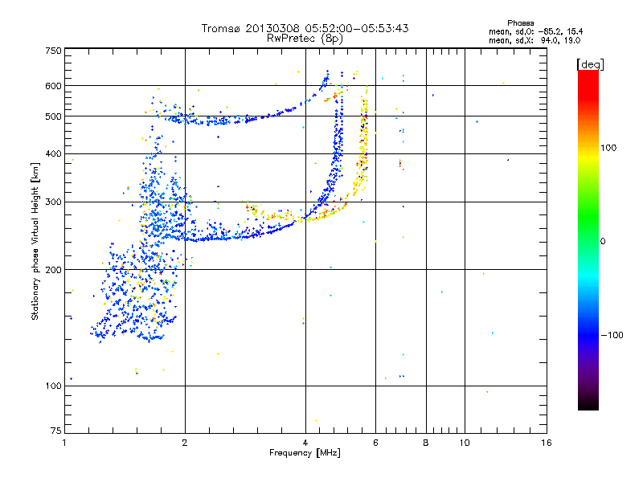Click the 'mean, sd,O: -85.2, 15.4' line
The height and width of the screenshot is (482, 643).
point(535,31)
